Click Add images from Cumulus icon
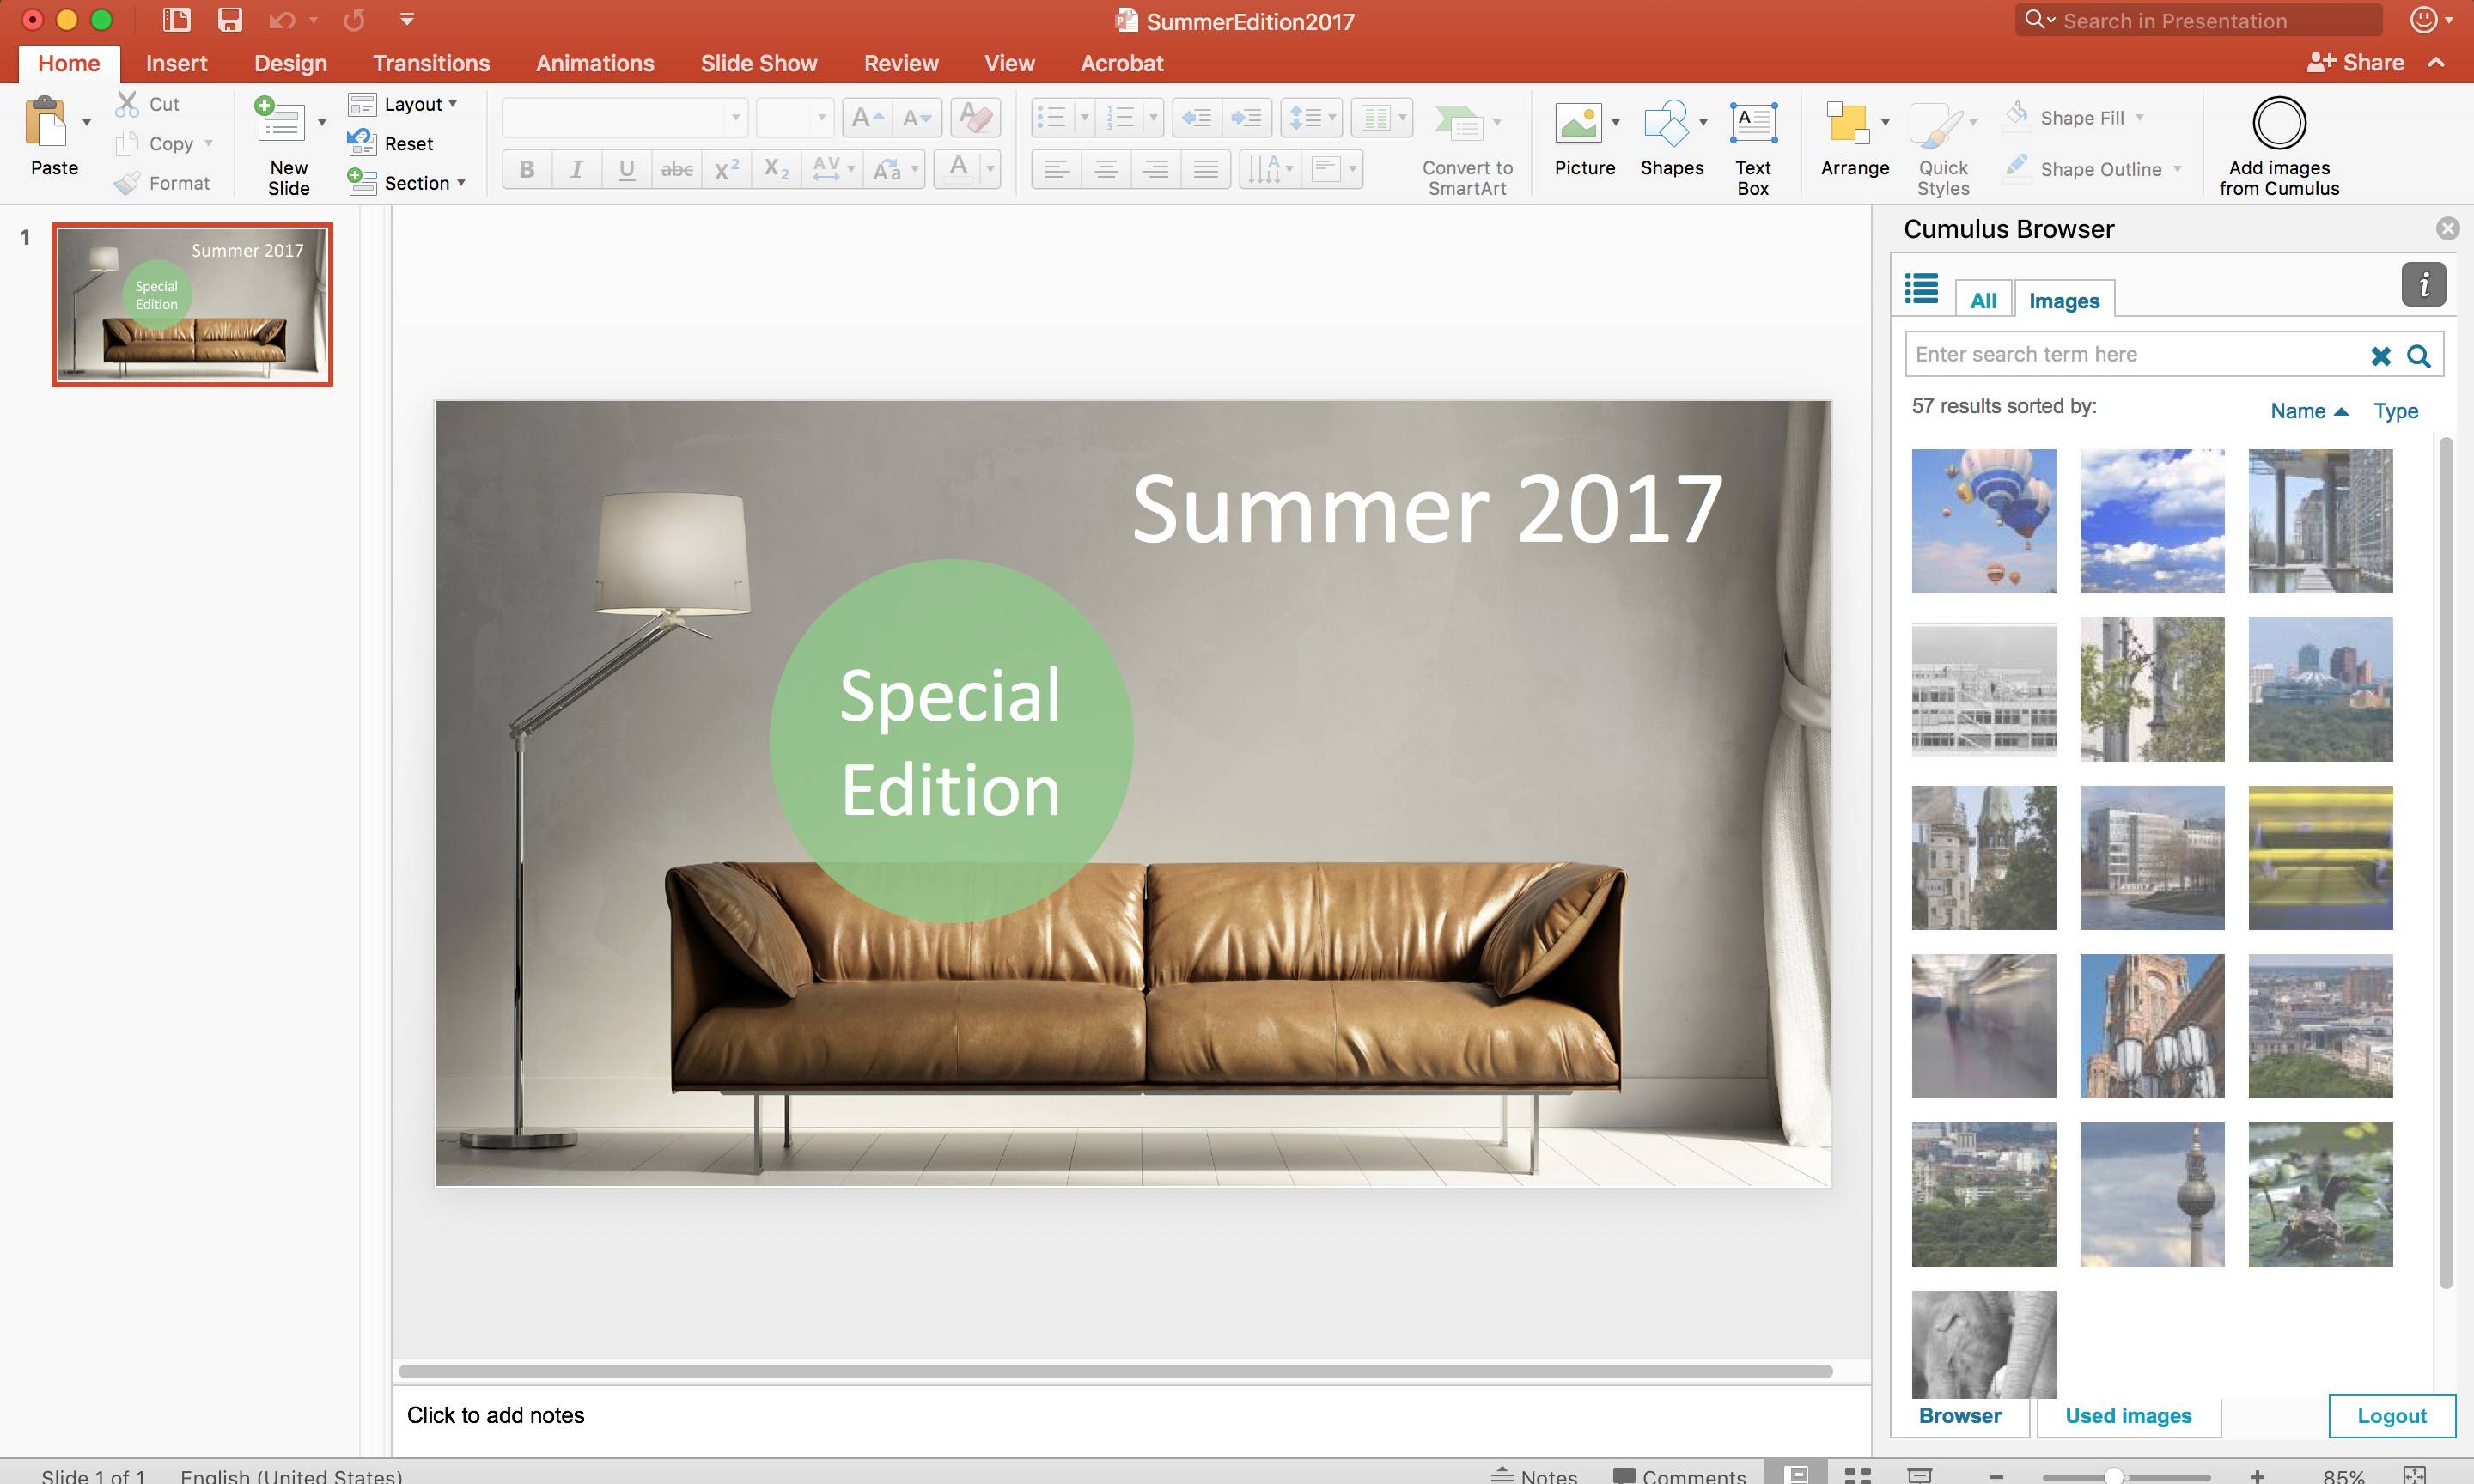Image resolution: width=2474 pixels, height=1484 pixels. coord(2278,124)
